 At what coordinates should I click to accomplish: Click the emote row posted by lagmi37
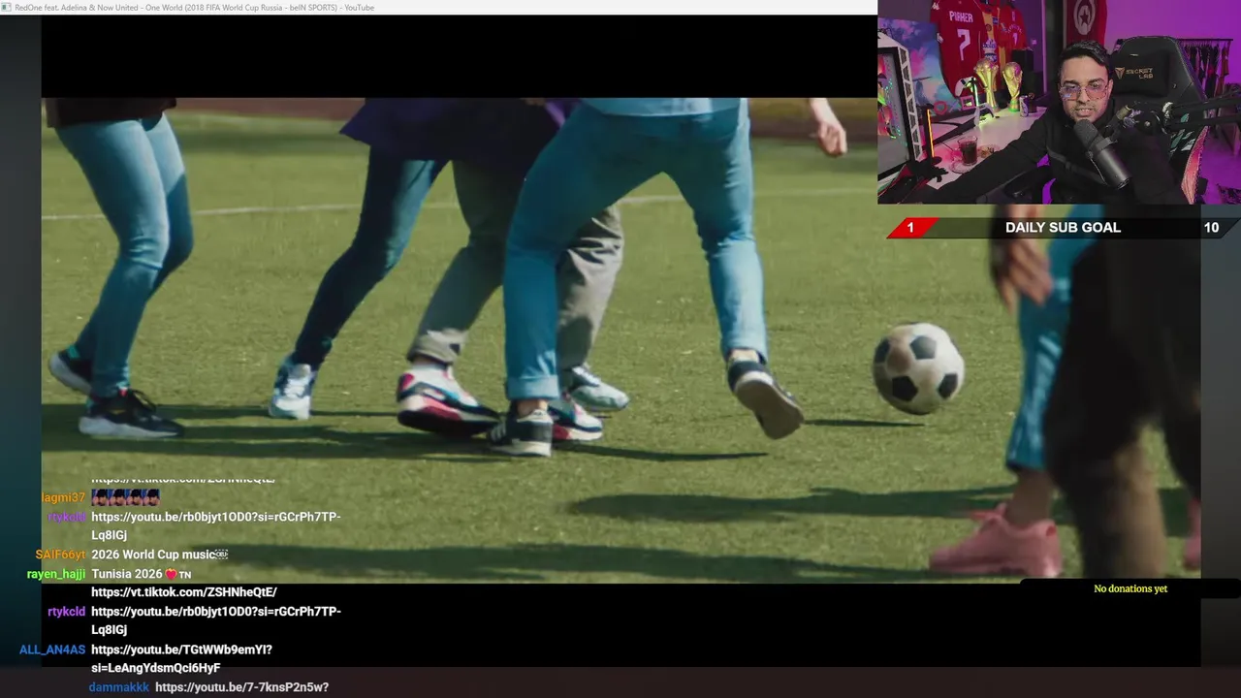125,497
